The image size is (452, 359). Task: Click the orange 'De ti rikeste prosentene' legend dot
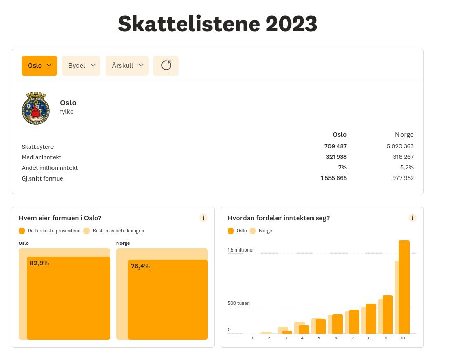22,231
